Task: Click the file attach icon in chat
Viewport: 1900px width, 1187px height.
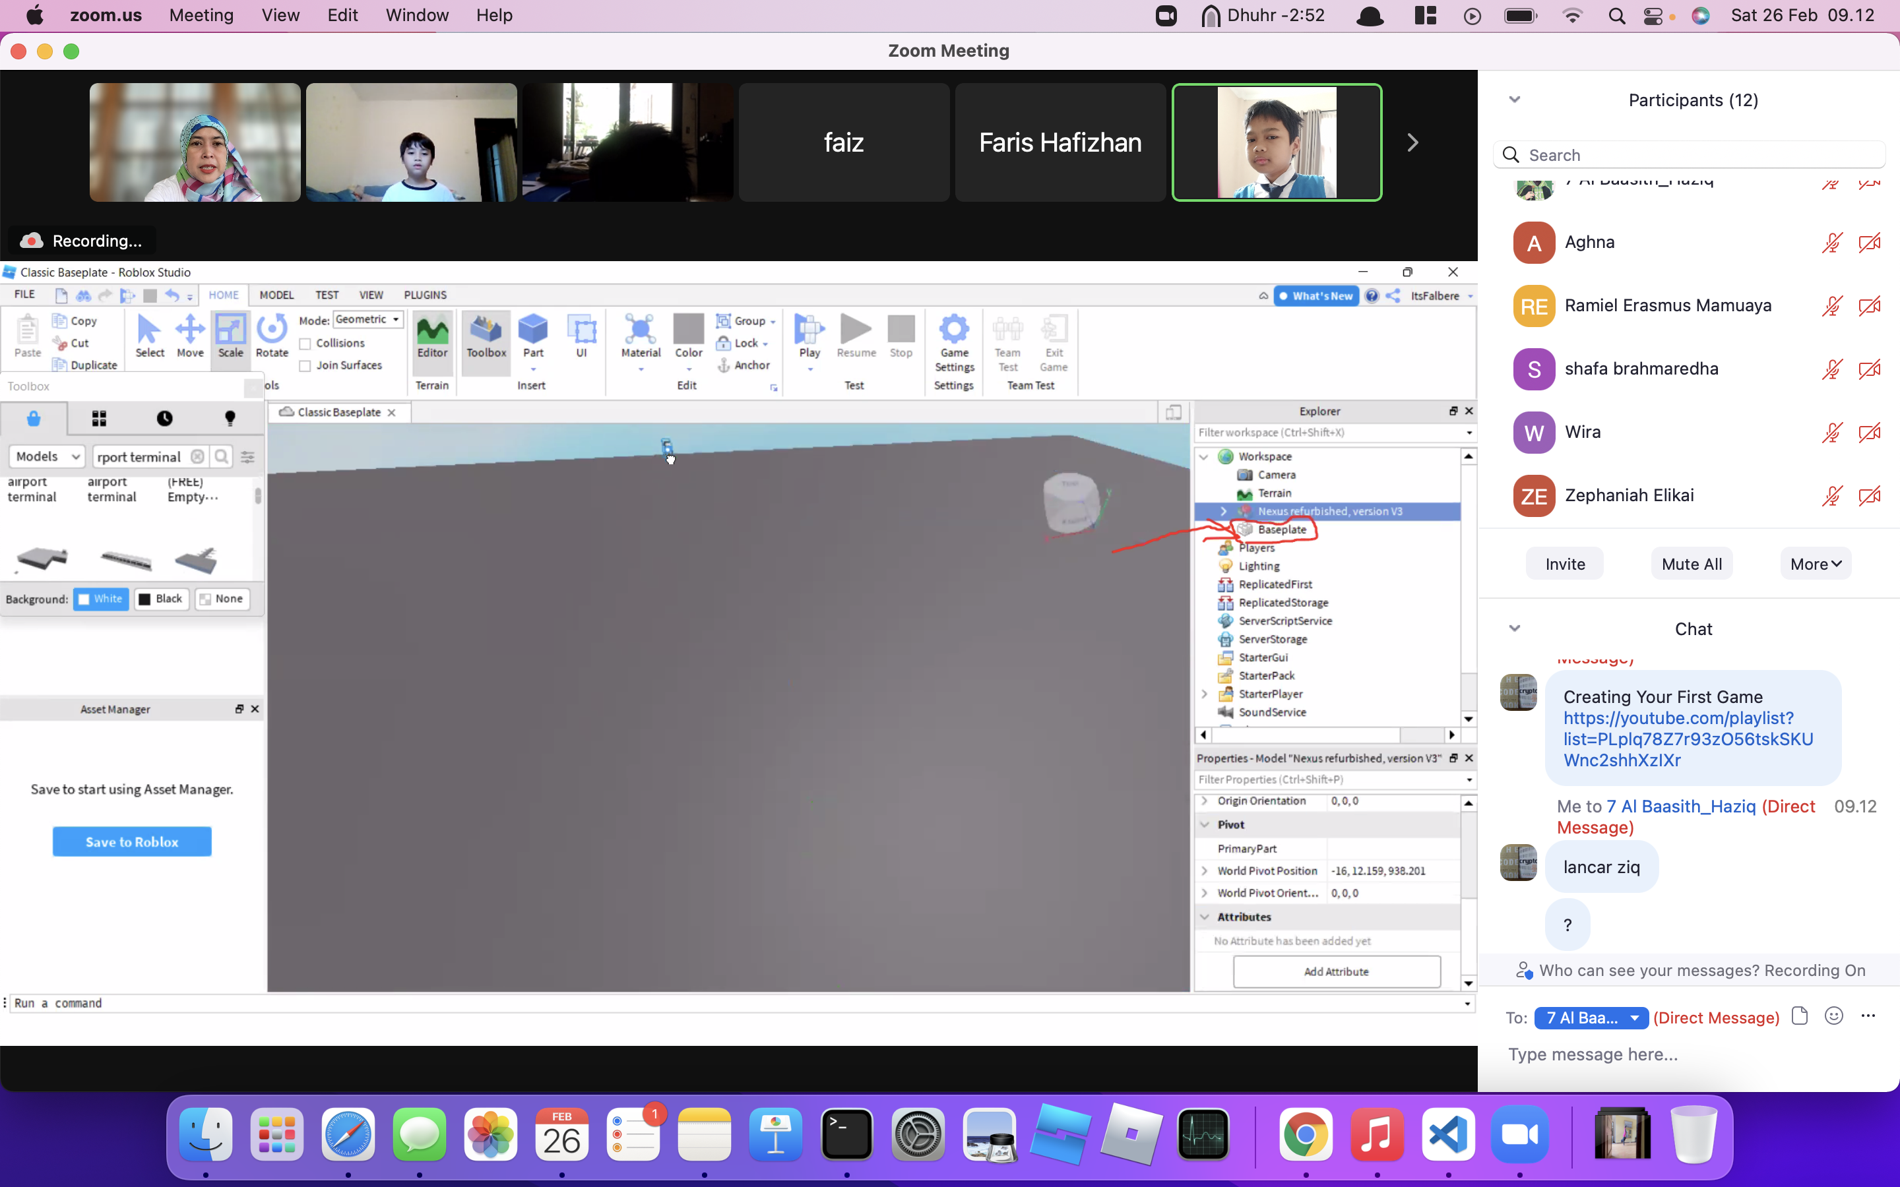Action: pos(1800,1016)
